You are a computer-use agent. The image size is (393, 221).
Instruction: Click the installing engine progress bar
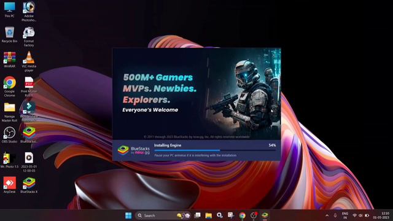[216, 150]
